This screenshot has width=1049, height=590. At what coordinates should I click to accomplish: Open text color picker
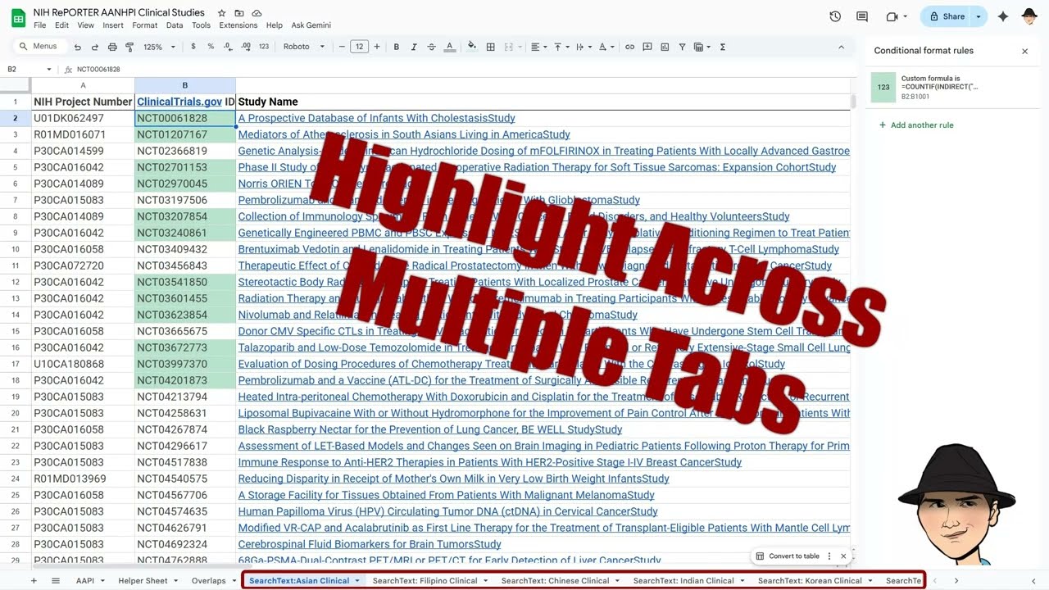coord(449,47)
